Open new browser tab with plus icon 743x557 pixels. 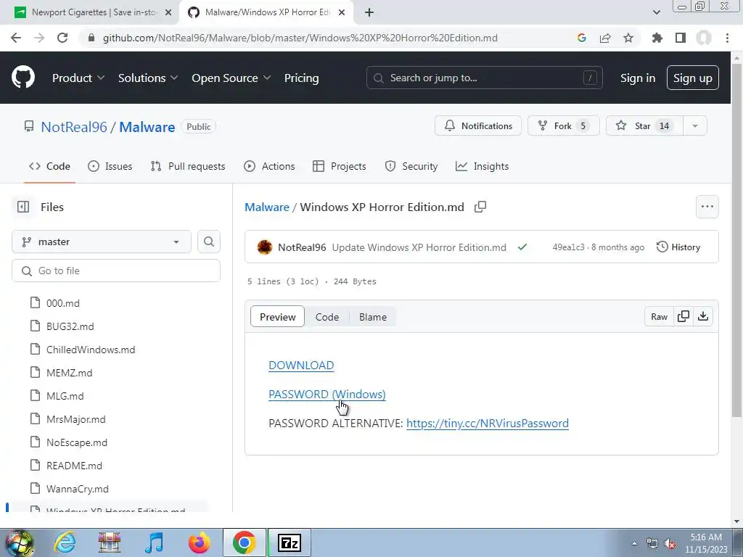(x=369, y=12)
